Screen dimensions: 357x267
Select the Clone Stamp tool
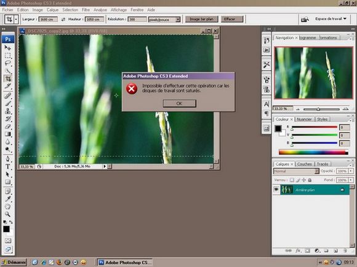[7, 111]
